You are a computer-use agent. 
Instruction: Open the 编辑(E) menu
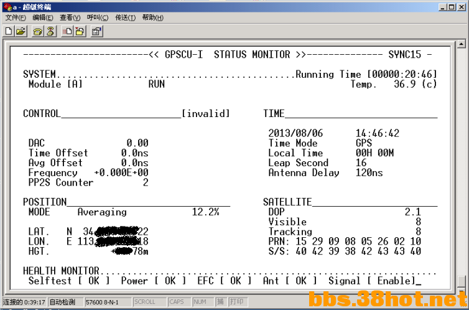(43, 17)
